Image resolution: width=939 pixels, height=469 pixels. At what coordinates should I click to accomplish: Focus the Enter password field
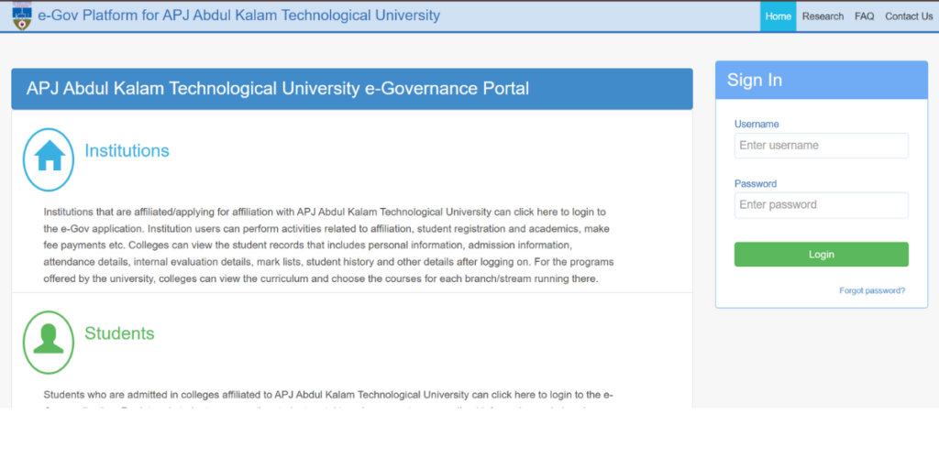821,204
